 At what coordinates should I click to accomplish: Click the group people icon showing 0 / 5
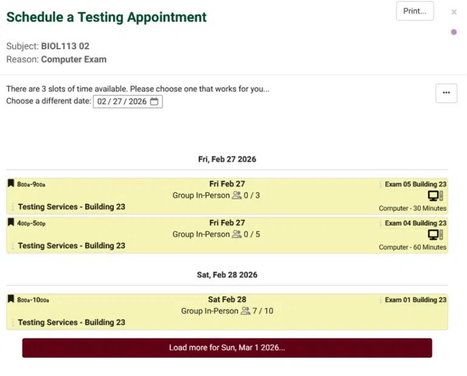pyautogui.click(x=236, y=234)
